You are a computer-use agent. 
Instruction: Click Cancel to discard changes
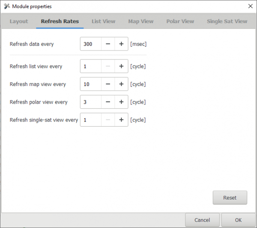(202, 220)
